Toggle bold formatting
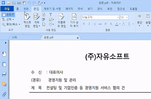This screenshot has height=99, width=151. pos(84,24)
